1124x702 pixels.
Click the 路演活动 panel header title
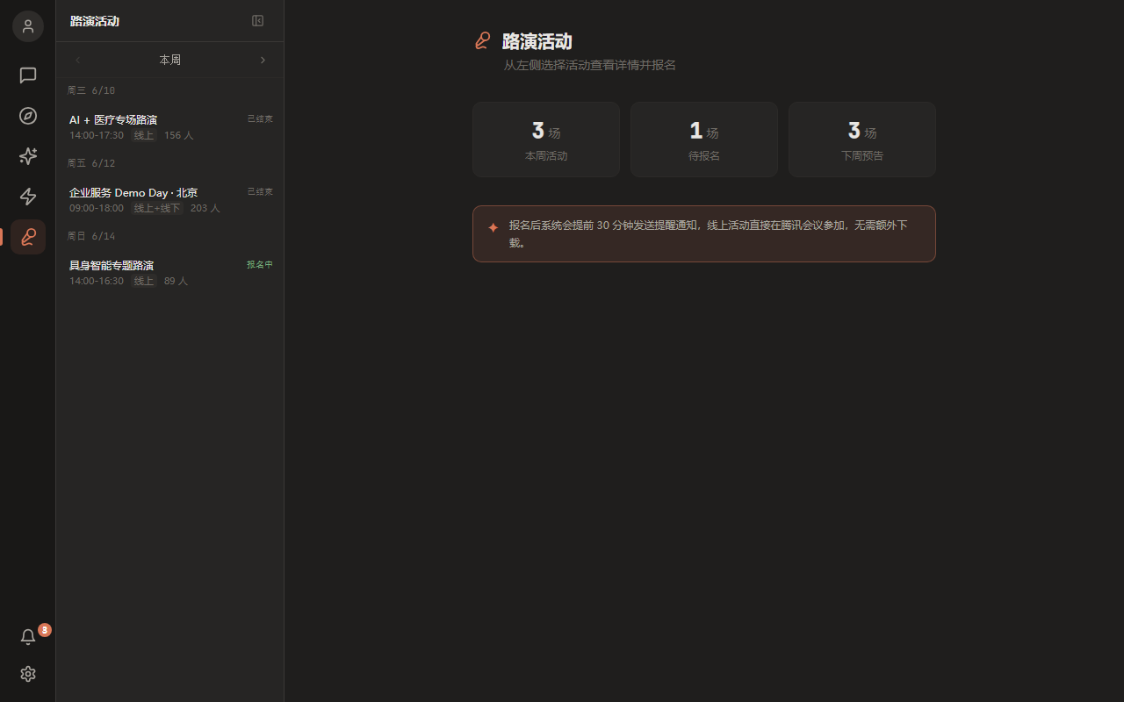click(x=95, y=21)
